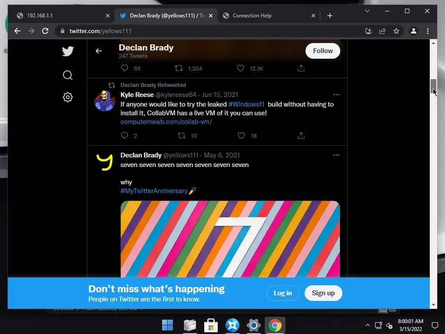Like the tweet with 12.1K likes

240,68
